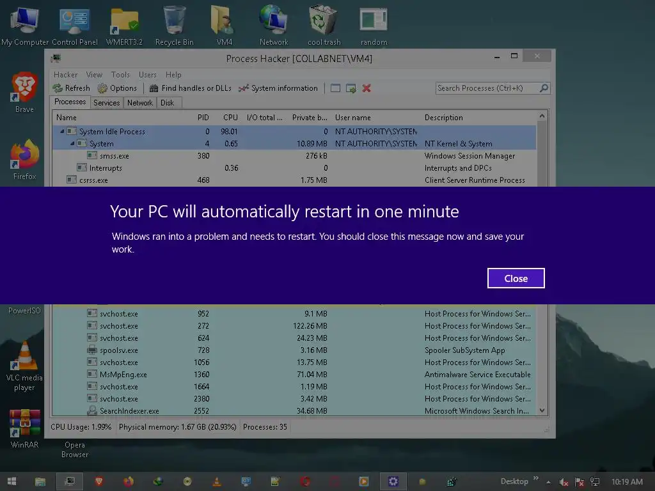Image resolution: width=655 pixels, height=491 pixels.
Task: Click the magnifier icon in the search box
Action: (x=544, y=88)
